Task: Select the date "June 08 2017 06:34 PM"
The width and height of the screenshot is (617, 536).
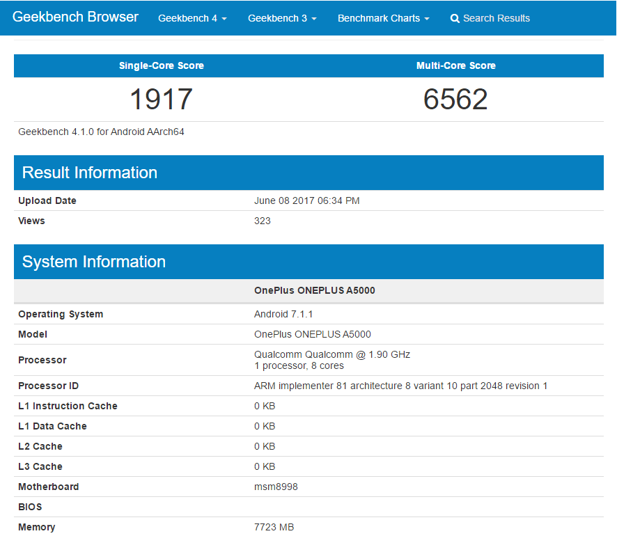Action: click(x=307, y=200)
